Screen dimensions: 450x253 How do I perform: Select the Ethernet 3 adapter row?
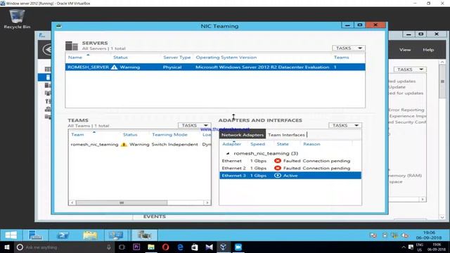(290, 175)
